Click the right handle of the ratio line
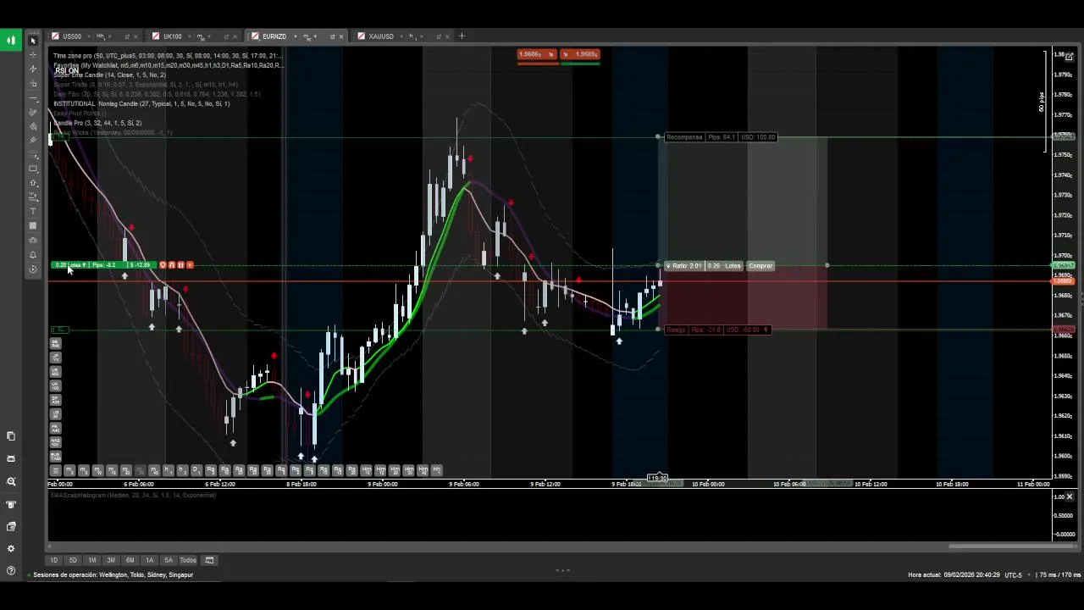The image size is (1084, 610). pos(827,266)
